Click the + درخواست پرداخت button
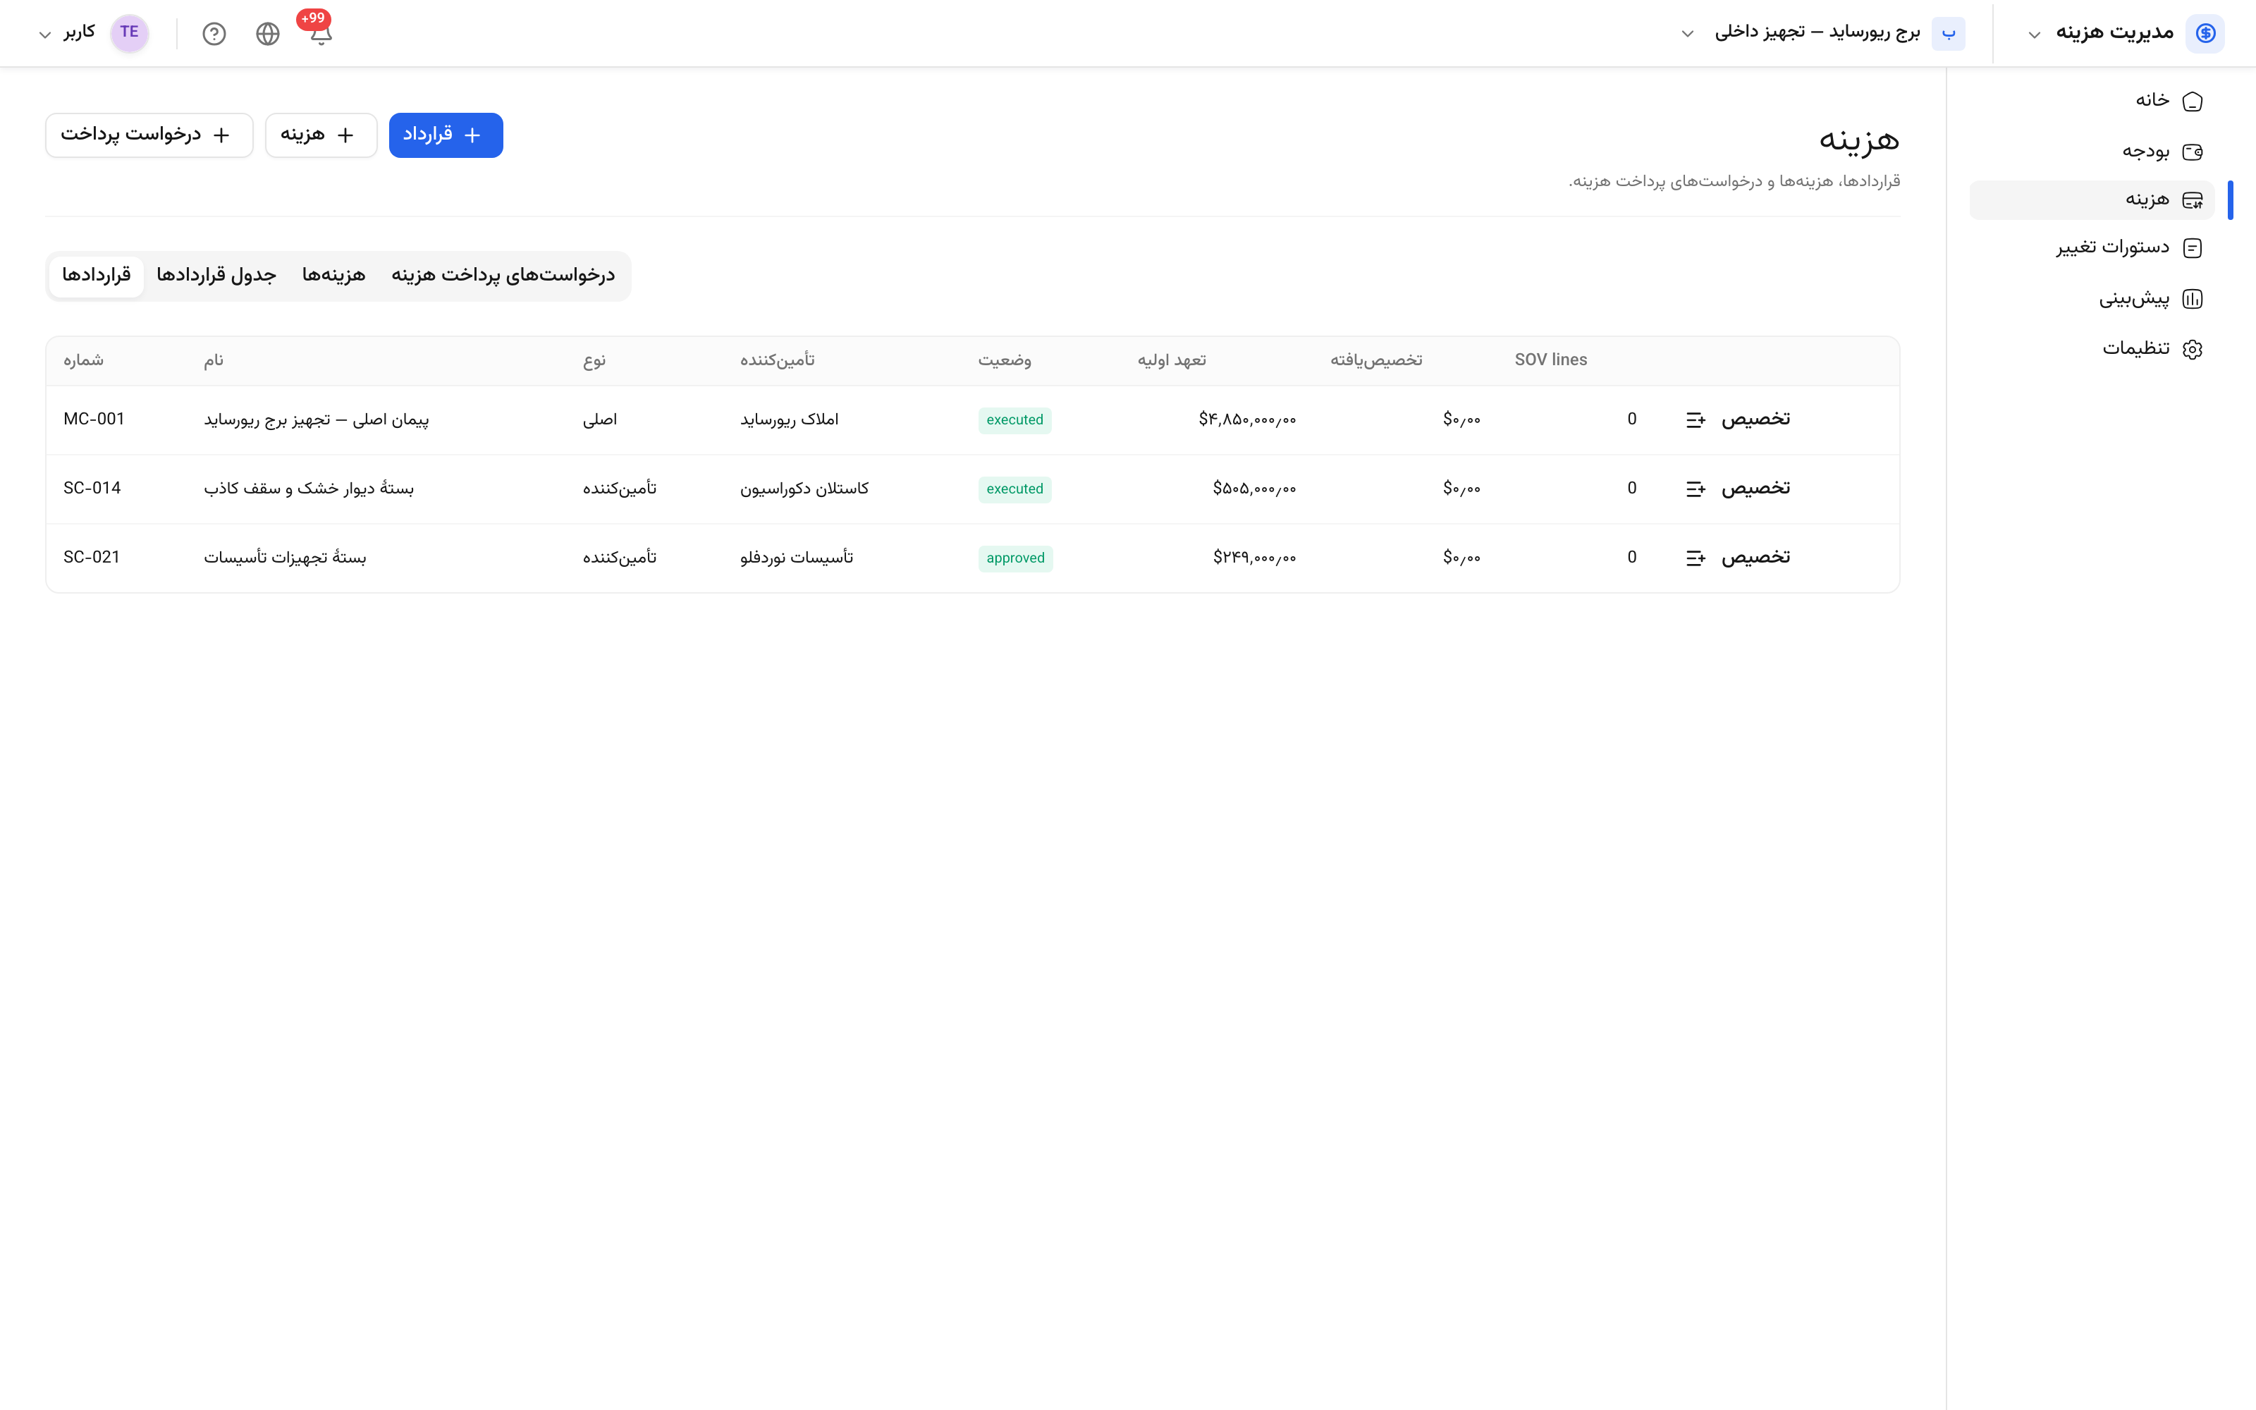The width and height of the screenshot is (2256, 1410). pyautogui.click(x=149, y=135)
